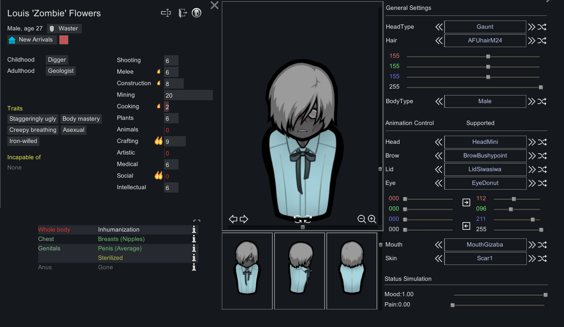Choose next Skin option

coord(531,259)
